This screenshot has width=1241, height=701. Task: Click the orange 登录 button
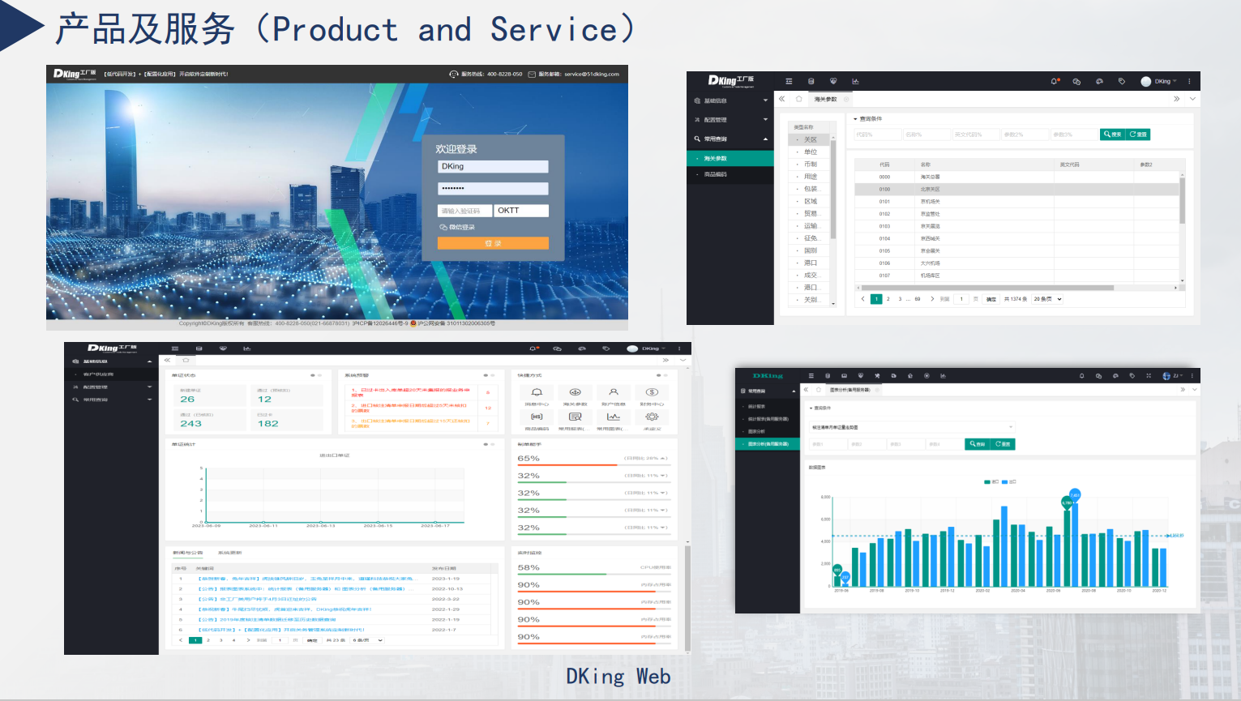point(493,243)
